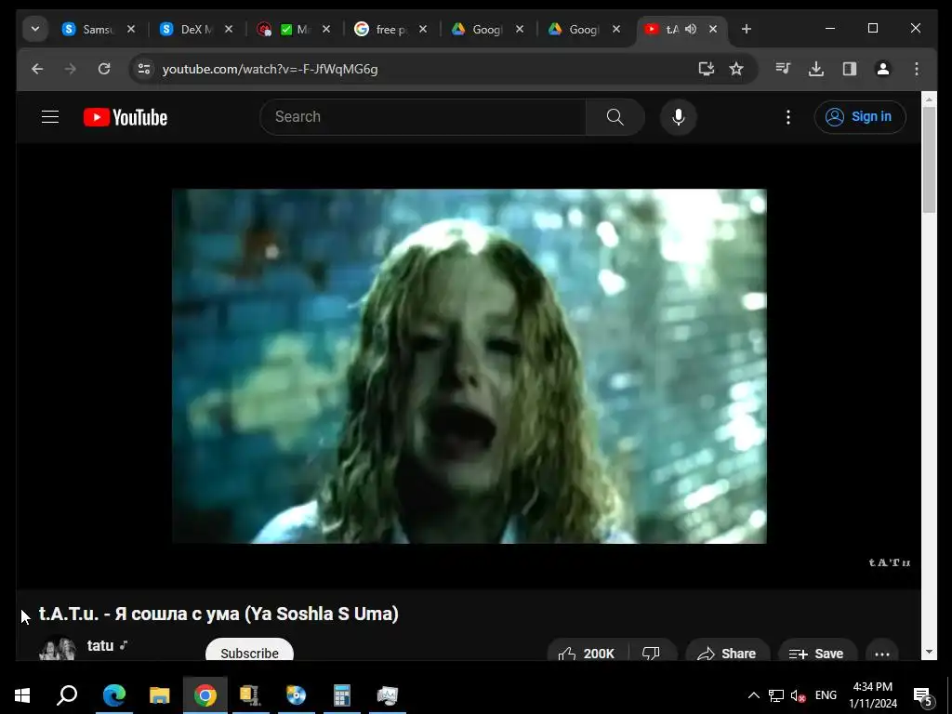Open Windows taskbar search
The image size is (952, 714).
[67, 695]
